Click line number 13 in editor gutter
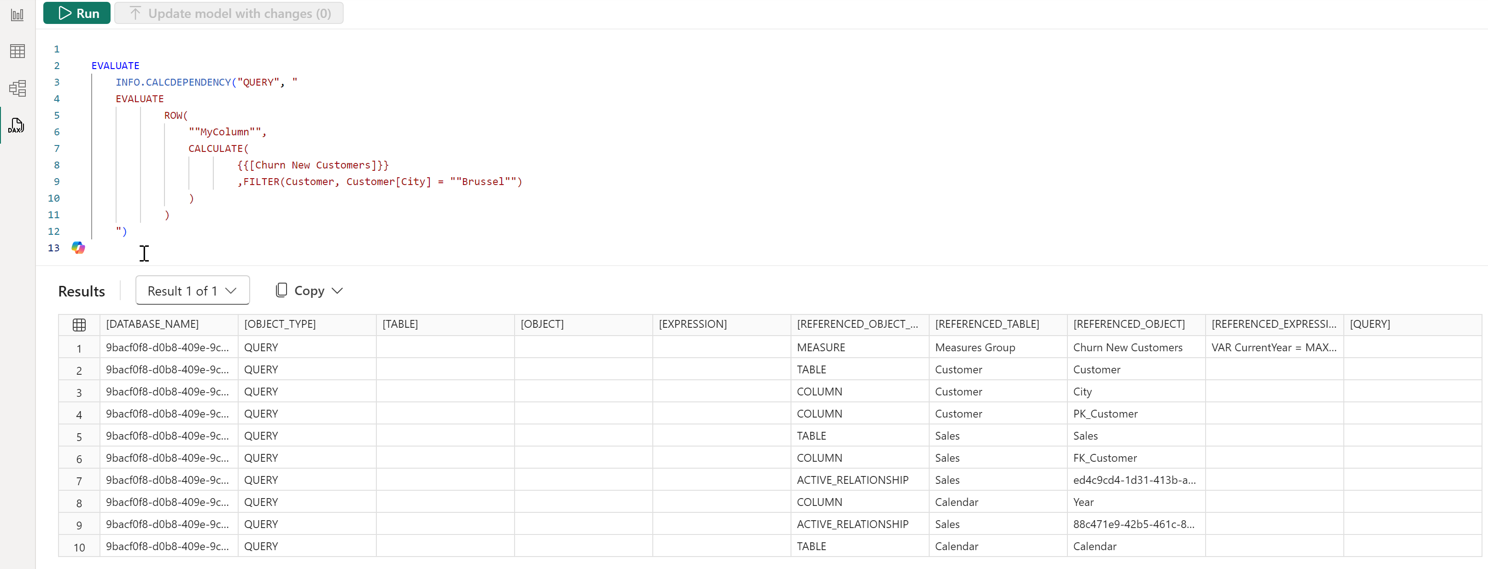Image resolution: width=1488 pixels, height=569 pixels. coord(54,248)
